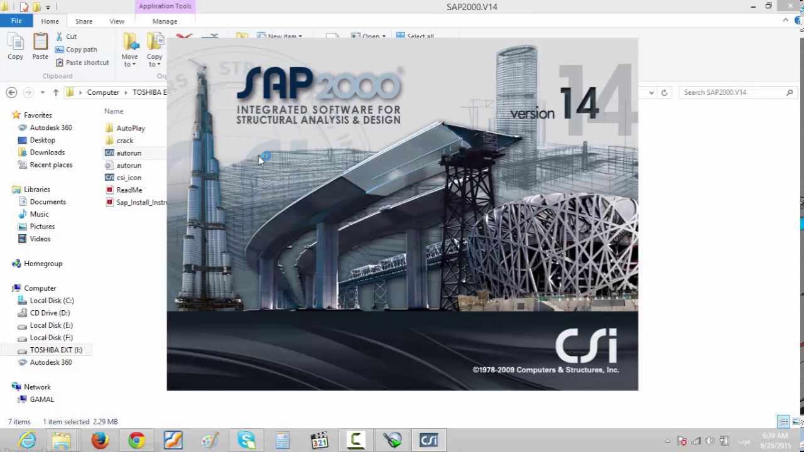804x452 pixels.
Task: Click the Application Tools contextual tab header
Action: tap(165, 6)
